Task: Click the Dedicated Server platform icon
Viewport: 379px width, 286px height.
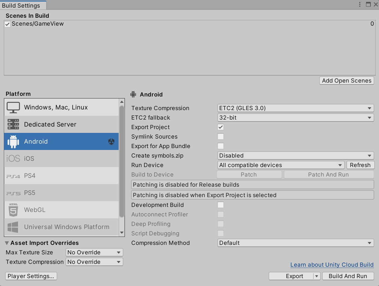Action: (13, 124)
